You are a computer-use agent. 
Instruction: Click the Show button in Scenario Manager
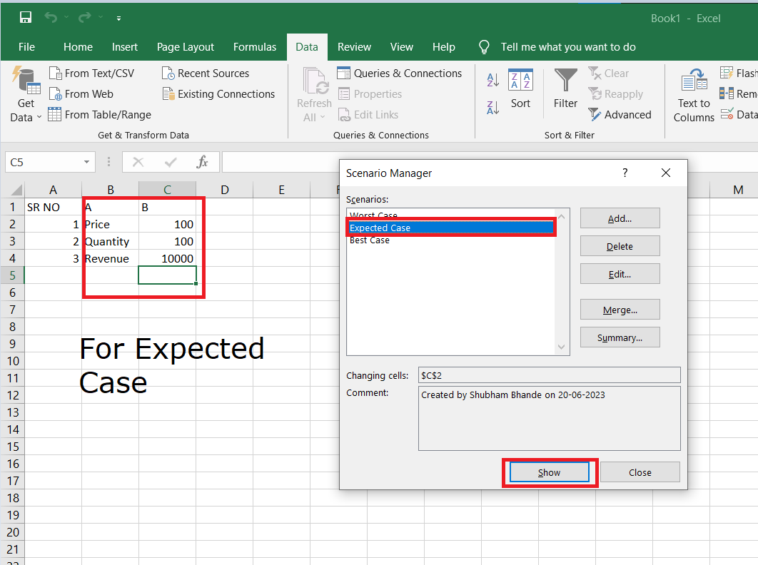click(x=549, y=472)
